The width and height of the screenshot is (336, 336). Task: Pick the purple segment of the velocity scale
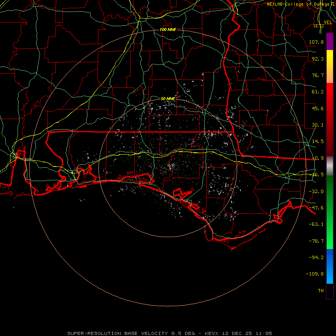[x=330, y=41]
